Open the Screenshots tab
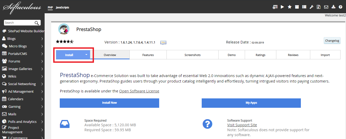The height and width of the screenshot is (139, 346). tap(193, 55)
